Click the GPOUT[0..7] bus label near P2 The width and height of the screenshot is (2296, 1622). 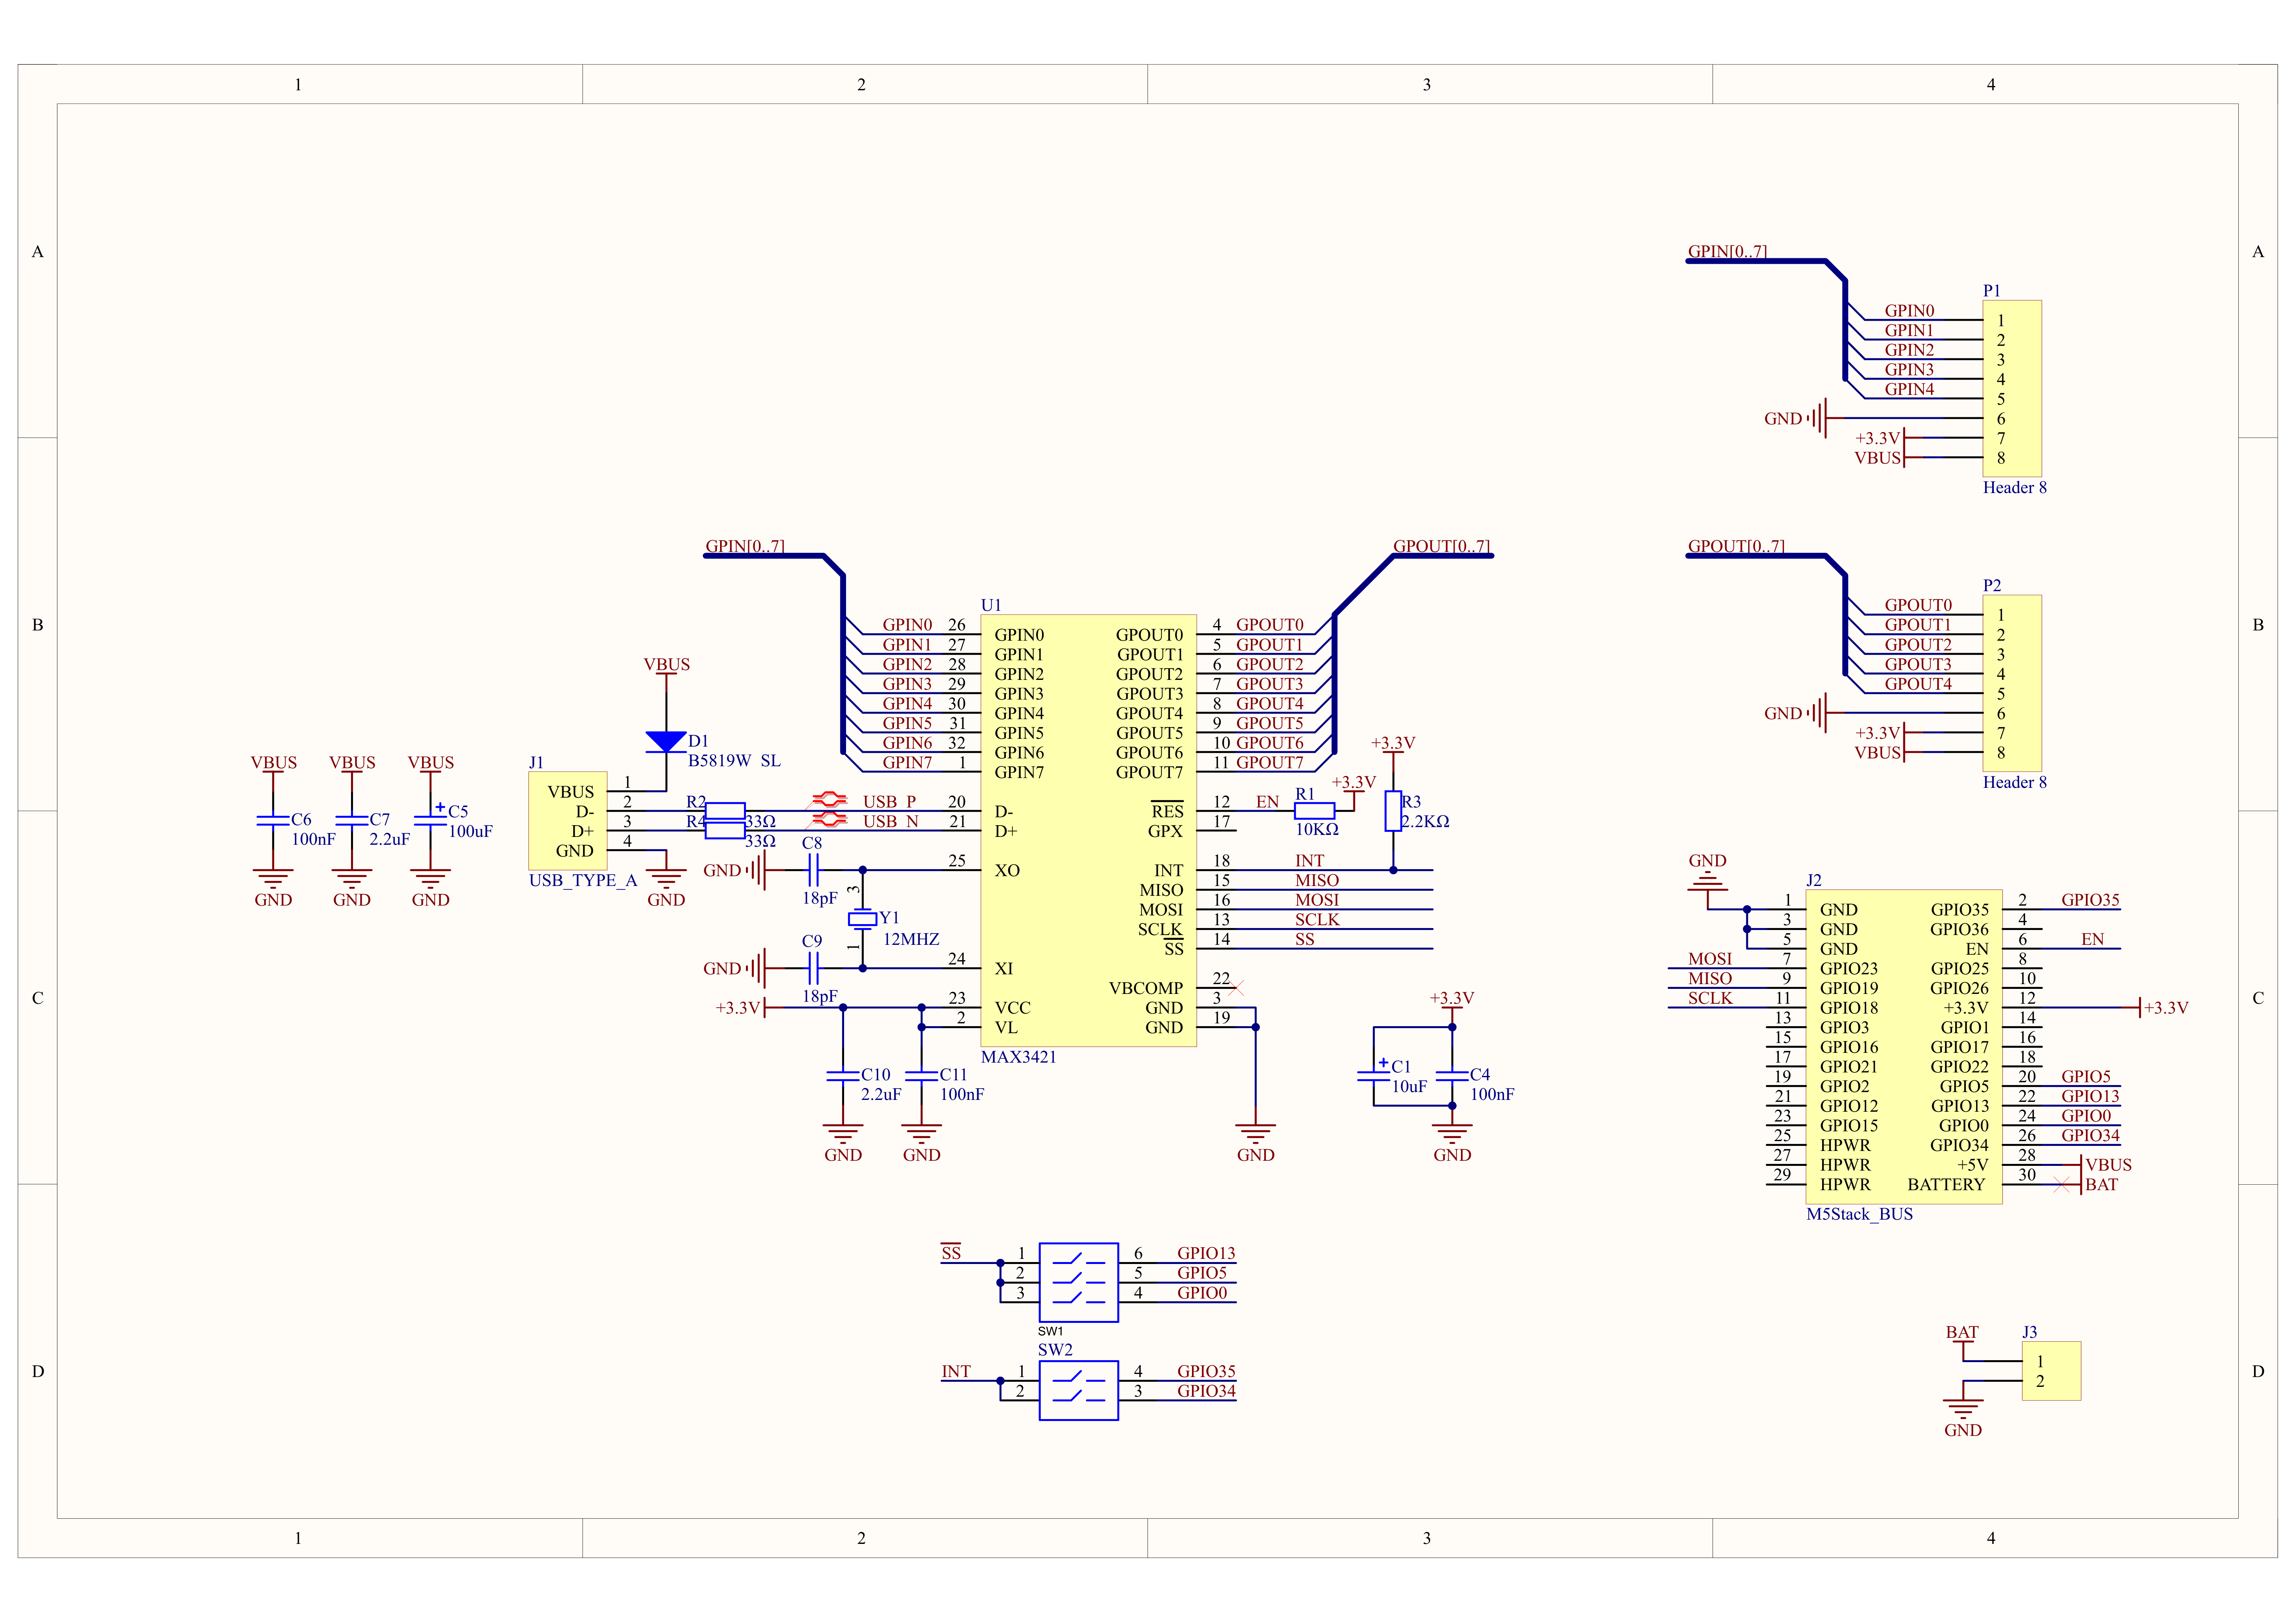[x=1736, y=546]
